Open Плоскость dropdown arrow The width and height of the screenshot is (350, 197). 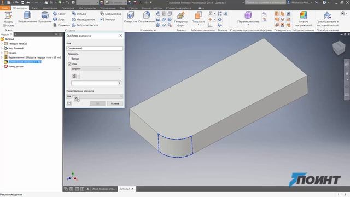tap(198, 25)
